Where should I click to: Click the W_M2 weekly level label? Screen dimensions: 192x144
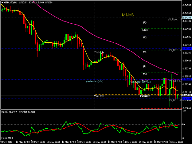click(175, 50)
